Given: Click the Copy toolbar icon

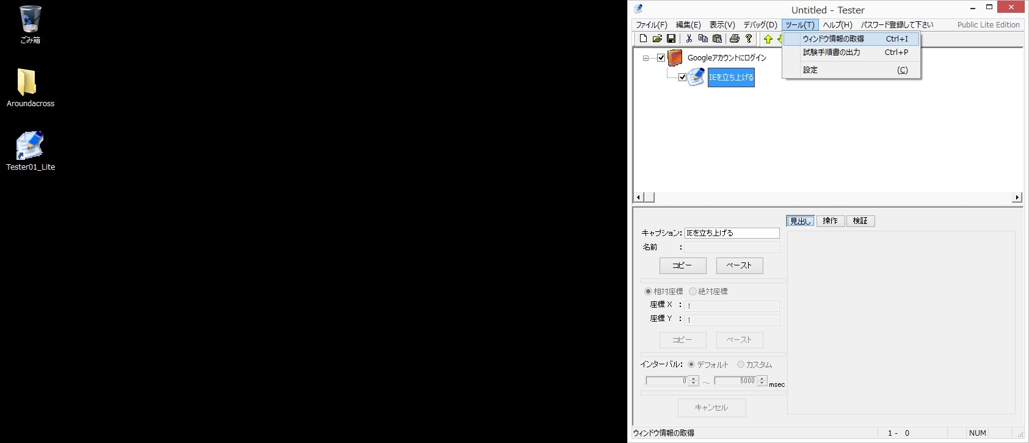Looking at the screenshot, I should (x=703, y=38).
